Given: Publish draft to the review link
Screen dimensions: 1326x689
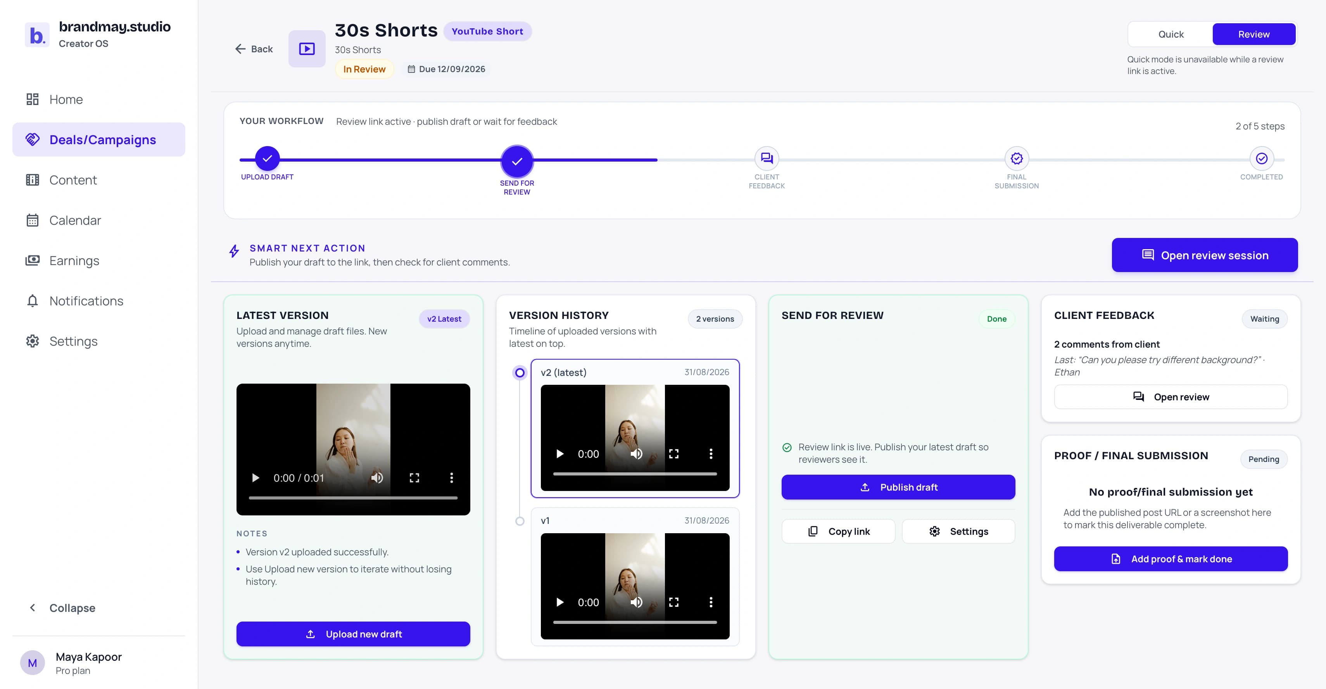Looking at the screenshot, I should [898, 487].
